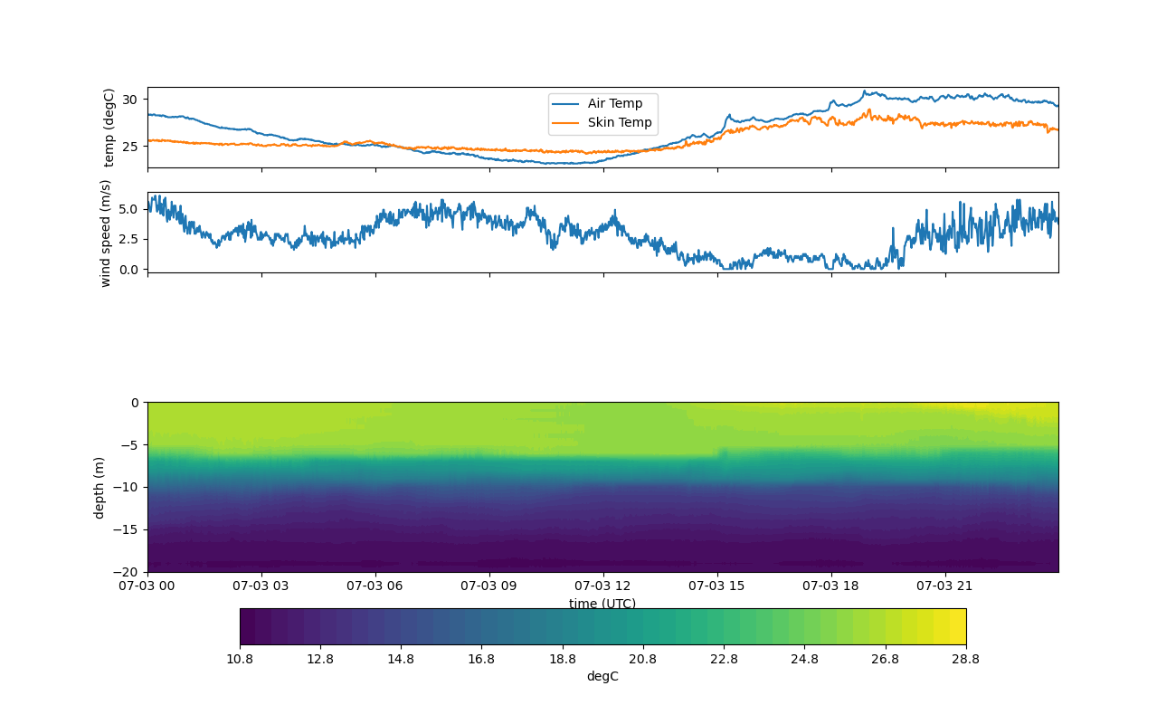Click the 07-03 00 time tick label

(147, 586)
